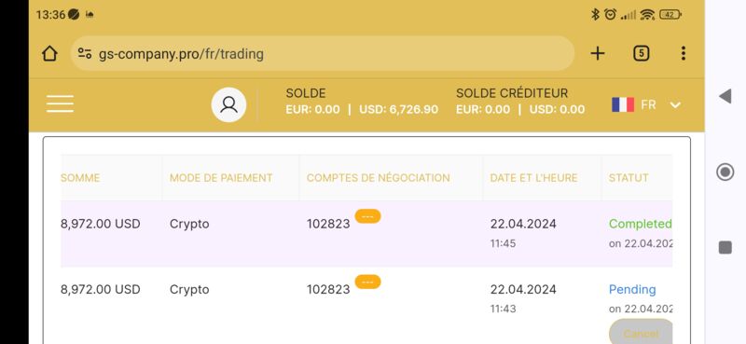
Task: Click the STATUT column header
Action: point(629,178)
